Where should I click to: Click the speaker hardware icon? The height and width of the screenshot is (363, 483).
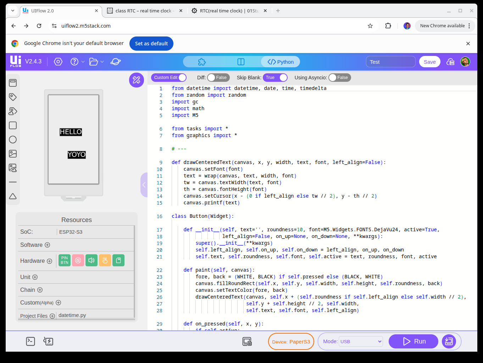pyautogui.click(x=91, y=260)
